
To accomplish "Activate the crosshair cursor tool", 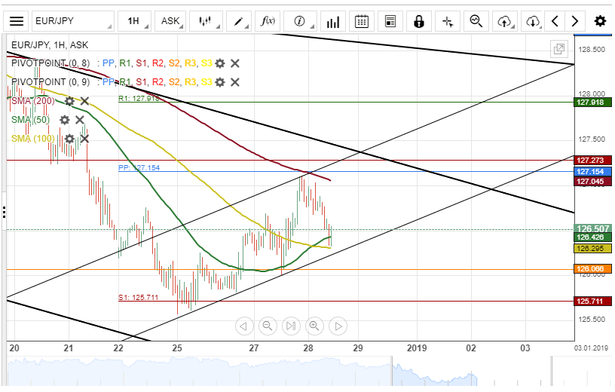I will click(448, 21).
